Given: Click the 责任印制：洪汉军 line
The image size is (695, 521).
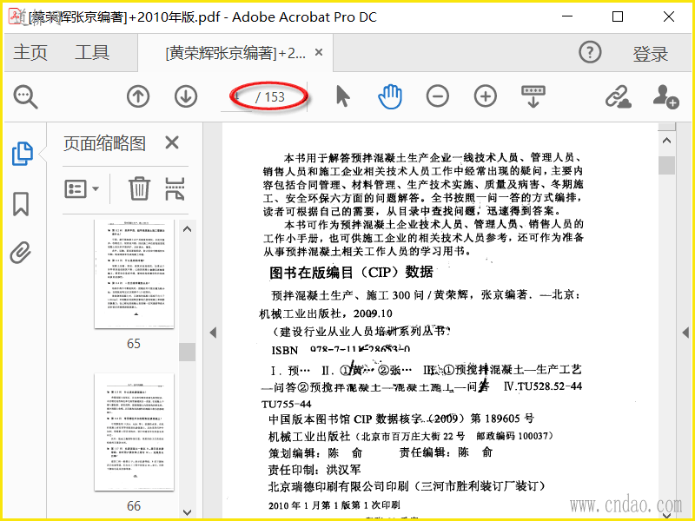Looking at the screenshot, I should (314, 470).
